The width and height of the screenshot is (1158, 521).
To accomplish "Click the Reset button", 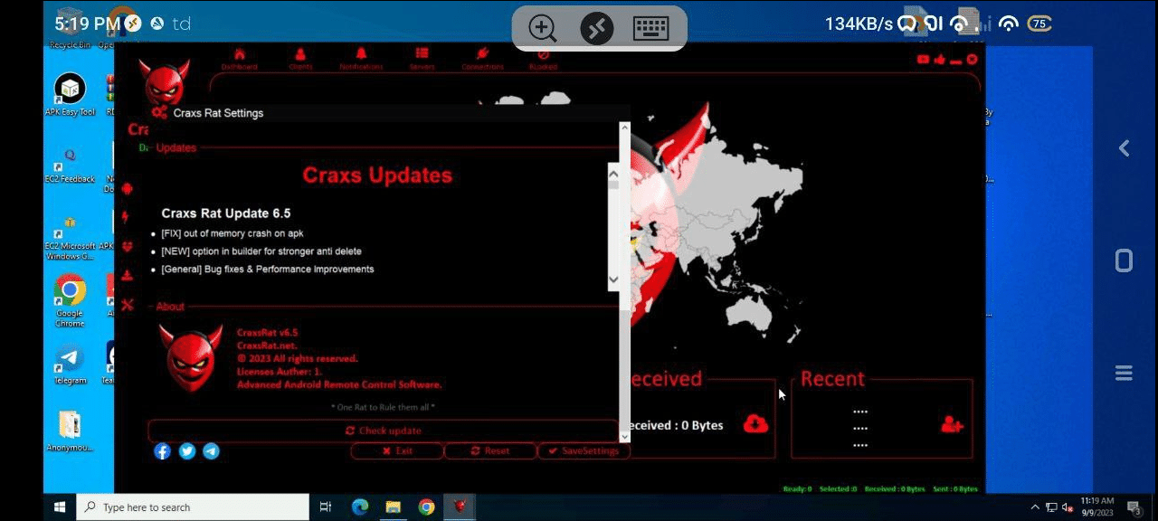I will pyautogui.click(x=490, y=450).
